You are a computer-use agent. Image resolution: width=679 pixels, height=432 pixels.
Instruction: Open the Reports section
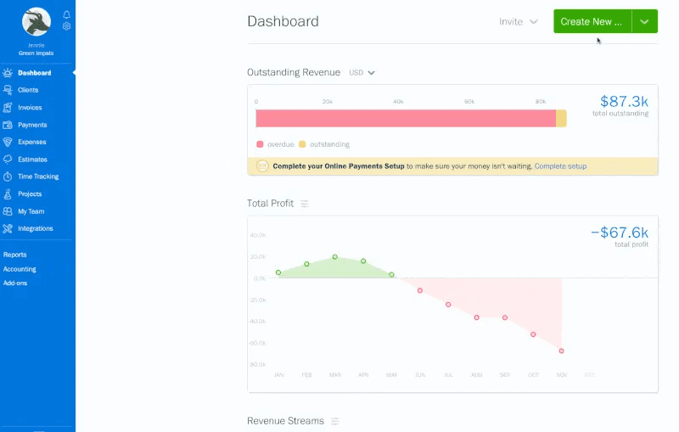click(x=14, y=255)
